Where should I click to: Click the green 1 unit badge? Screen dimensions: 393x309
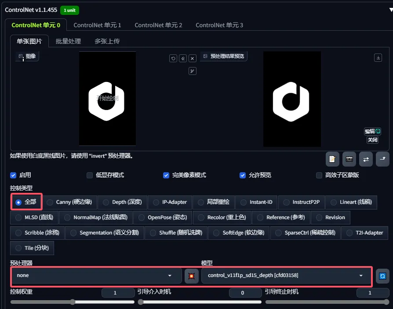click(70, 10)
